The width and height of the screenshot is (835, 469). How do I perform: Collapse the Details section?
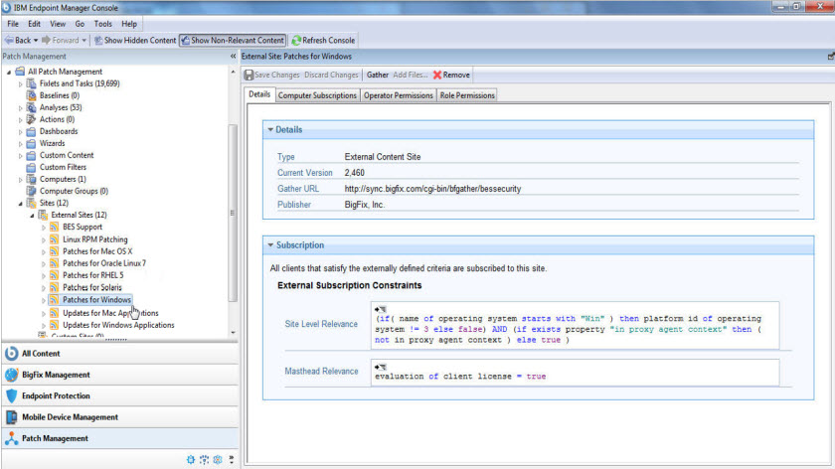point(269,130)
